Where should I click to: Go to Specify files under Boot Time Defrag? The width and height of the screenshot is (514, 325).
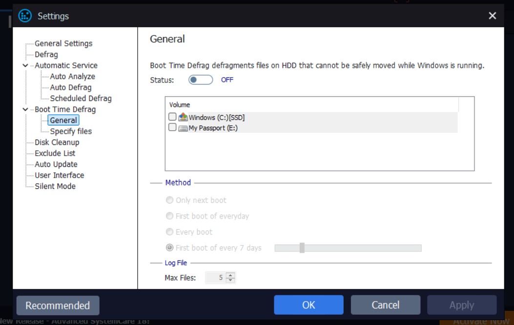pos(71,131)
